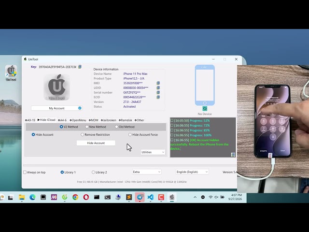The image size is (309, 232).
Task: Click the iPhone 11 Pro Max device name
Action: pos(135,73)
